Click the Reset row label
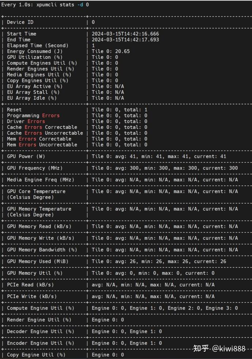Screen dimensions: 252x359 (x=14, y=110)
